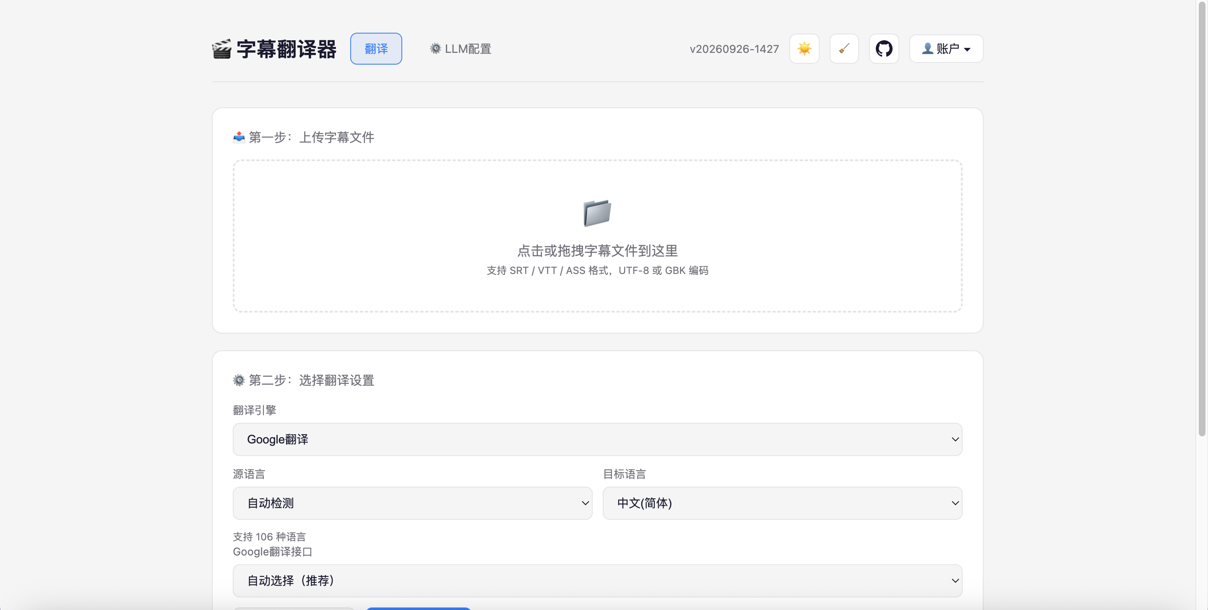Click the clapperboard logo icon

click(222, 49)
